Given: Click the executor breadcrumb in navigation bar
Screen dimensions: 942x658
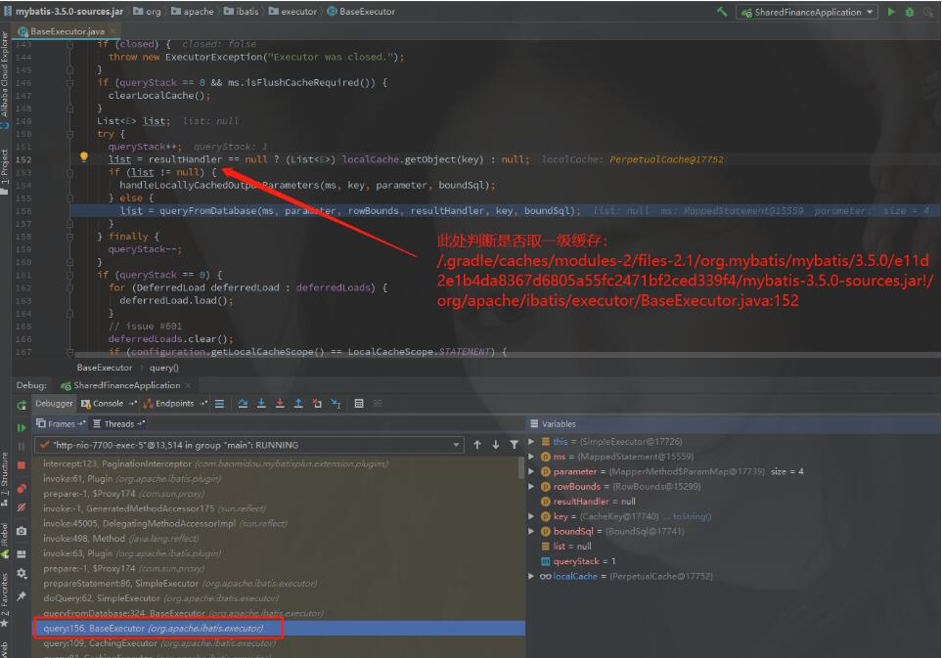Looking at the screenshot, I should click(298, 12).
